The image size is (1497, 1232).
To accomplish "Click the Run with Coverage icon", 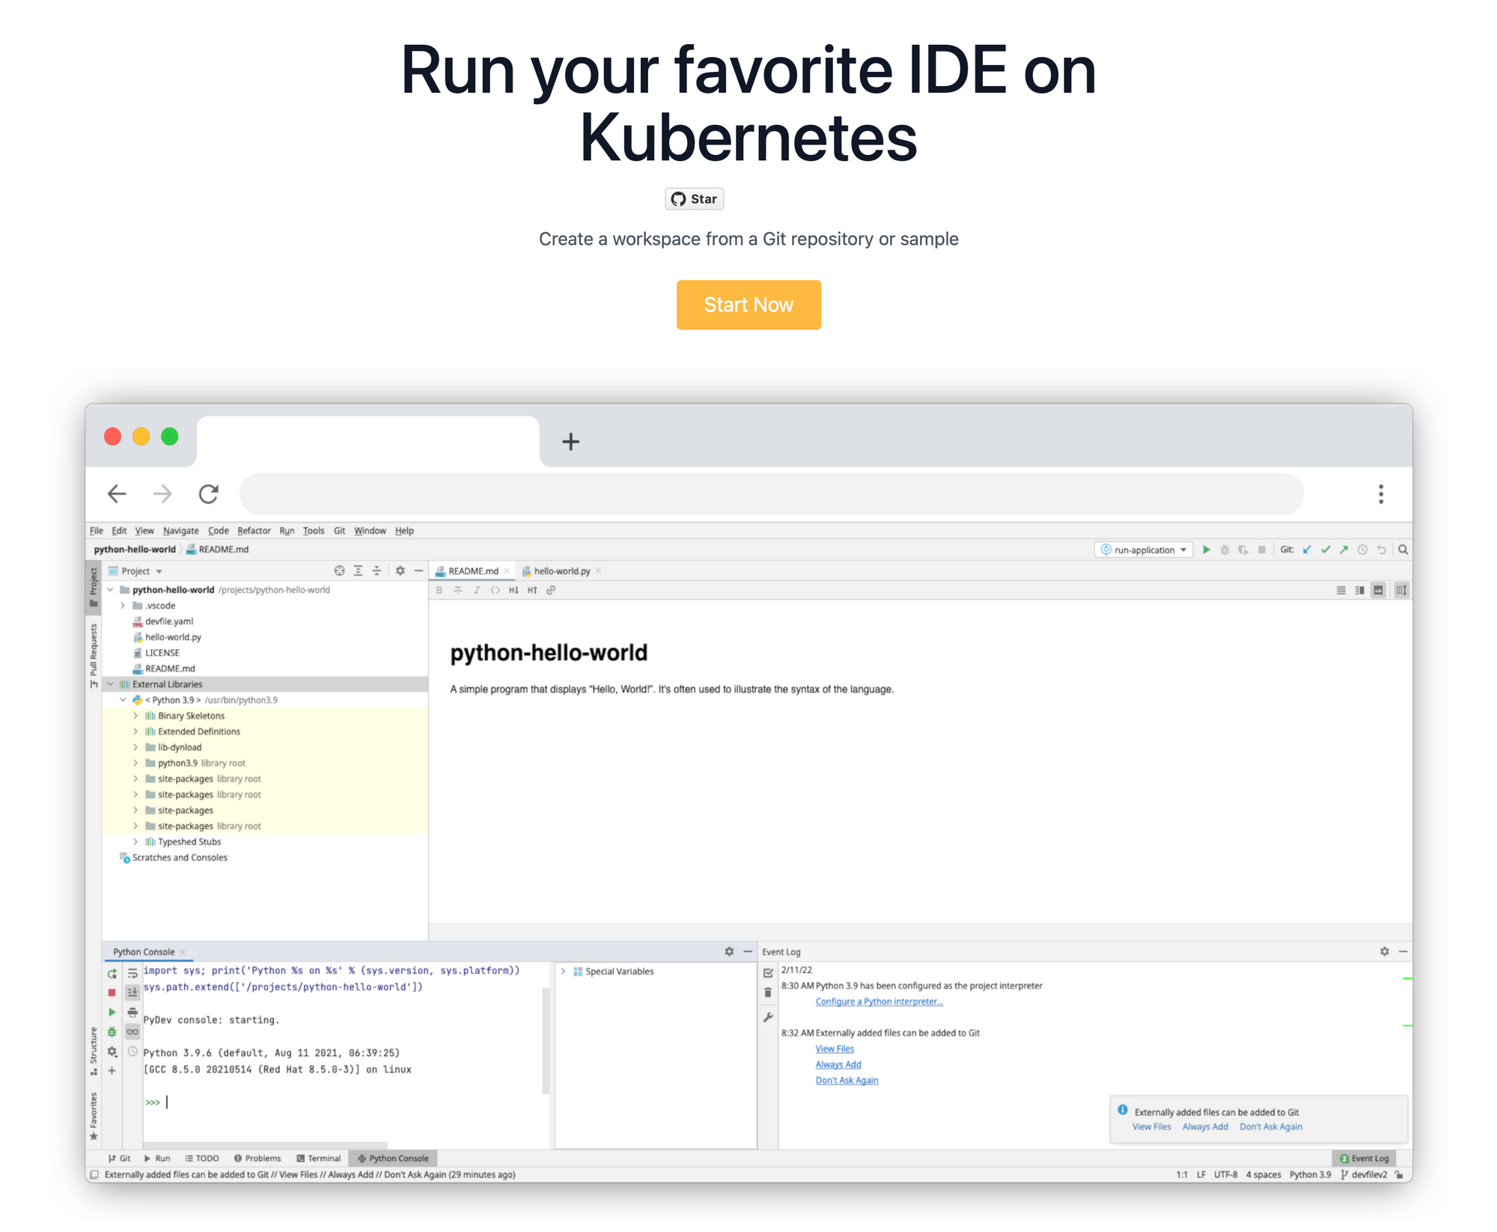I will click(1243, 550).
